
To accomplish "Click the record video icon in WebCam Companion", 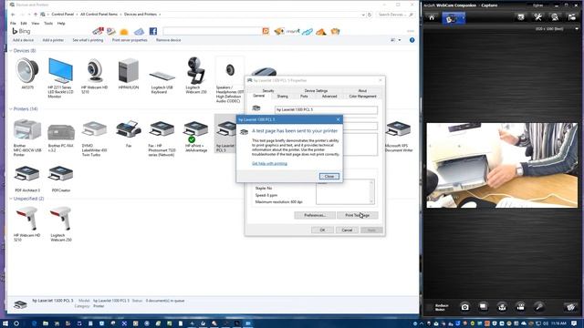I will (520, 307).
